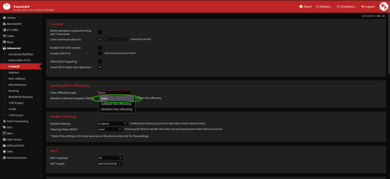Open the sidebar Misc section icon
This screenshot has height=179, width=390.
coord(4,134)
